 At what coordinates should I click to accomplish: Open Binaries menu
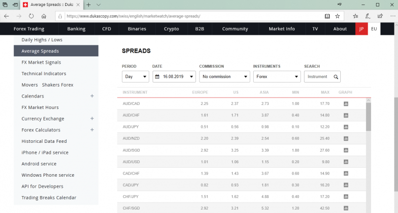point(137,29)
